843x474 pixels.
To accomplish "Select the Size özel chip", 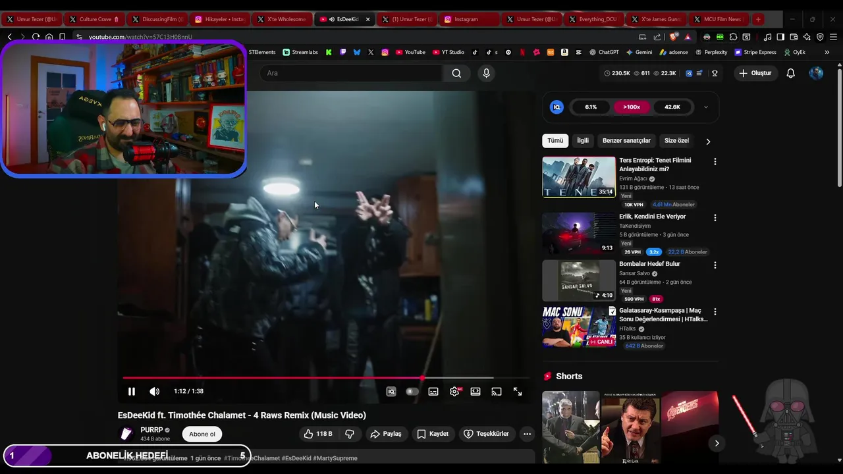I will click(676, 141).
